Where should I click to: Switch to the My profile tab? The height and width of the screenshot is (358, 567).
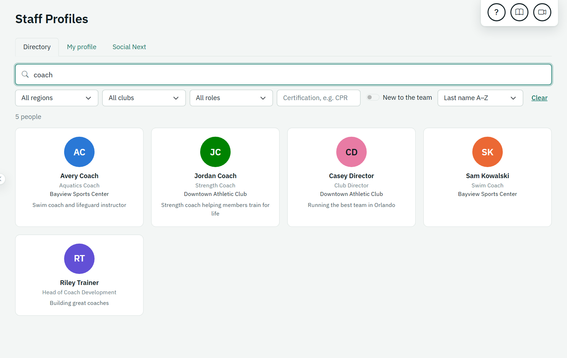[x=82, y=47]
